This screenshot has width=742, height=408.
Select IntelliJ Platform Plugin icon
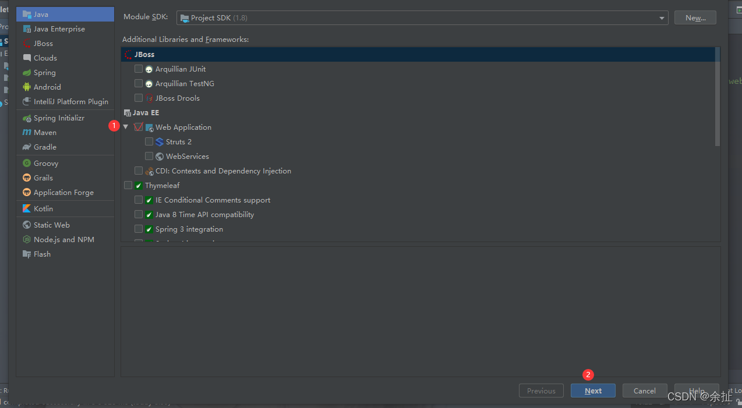[x=27, y=101]
